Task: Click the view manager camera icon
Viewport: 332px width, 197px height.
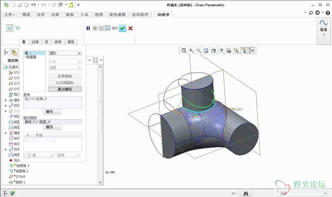Action: (229, 51)
